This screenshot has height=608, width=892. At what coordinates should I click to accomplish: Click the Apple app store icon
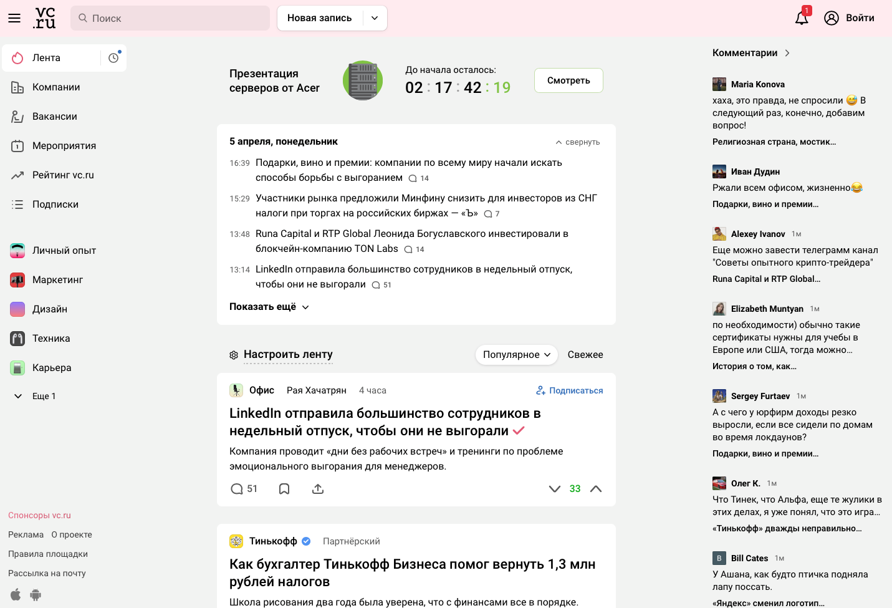(x=16, y=594)
